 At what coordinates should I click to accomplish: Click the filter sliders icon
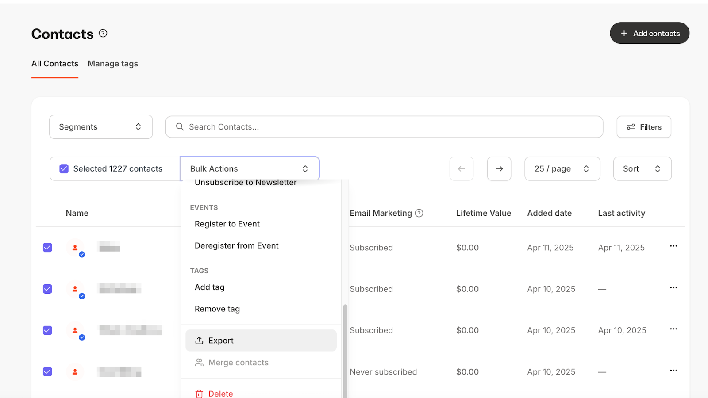(631, 127)
